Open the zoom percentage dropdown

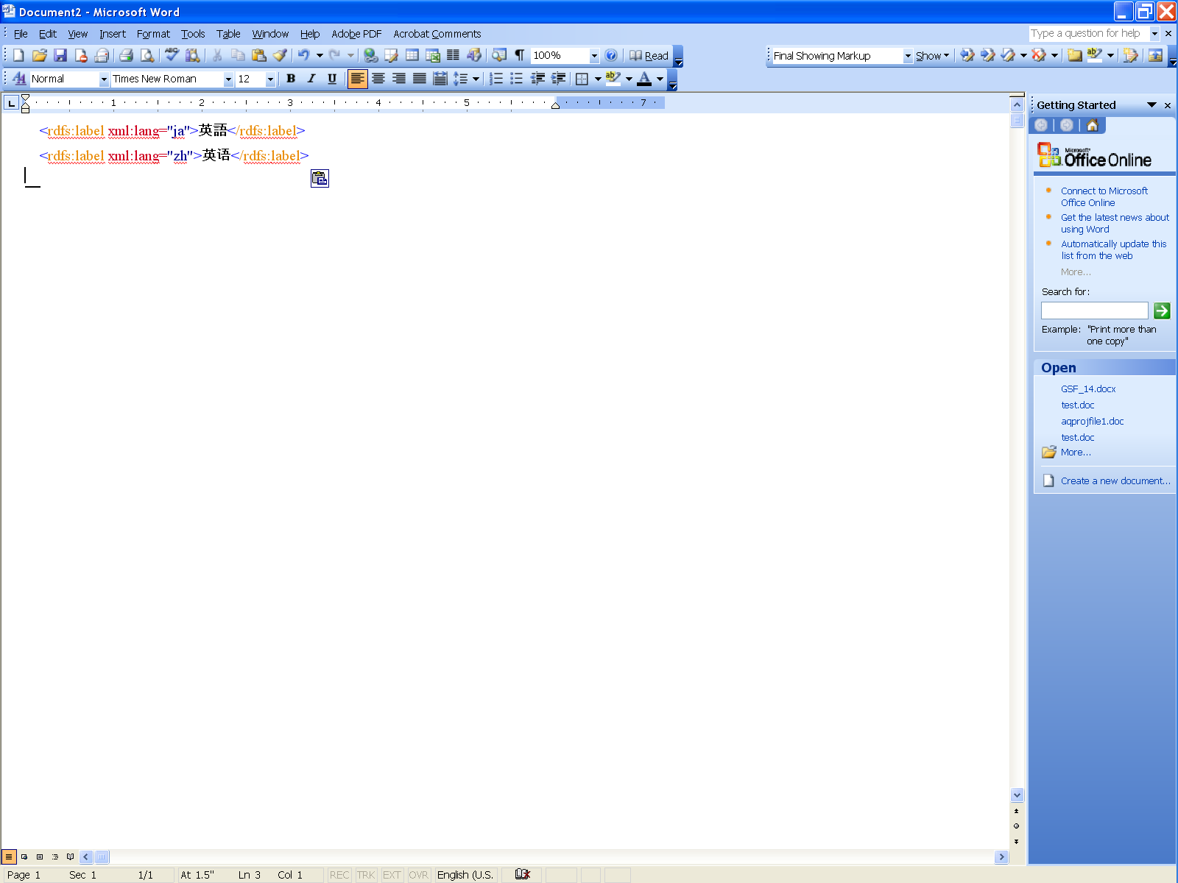pos(594,55)
